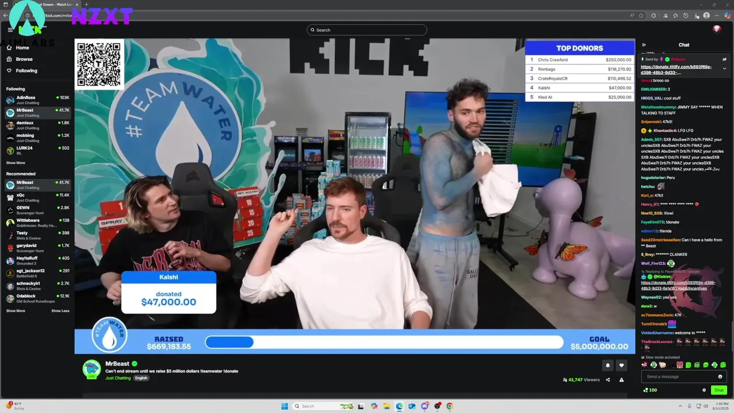Add page to favorites star icon
The image size is (734, 413).
(641, 15)
